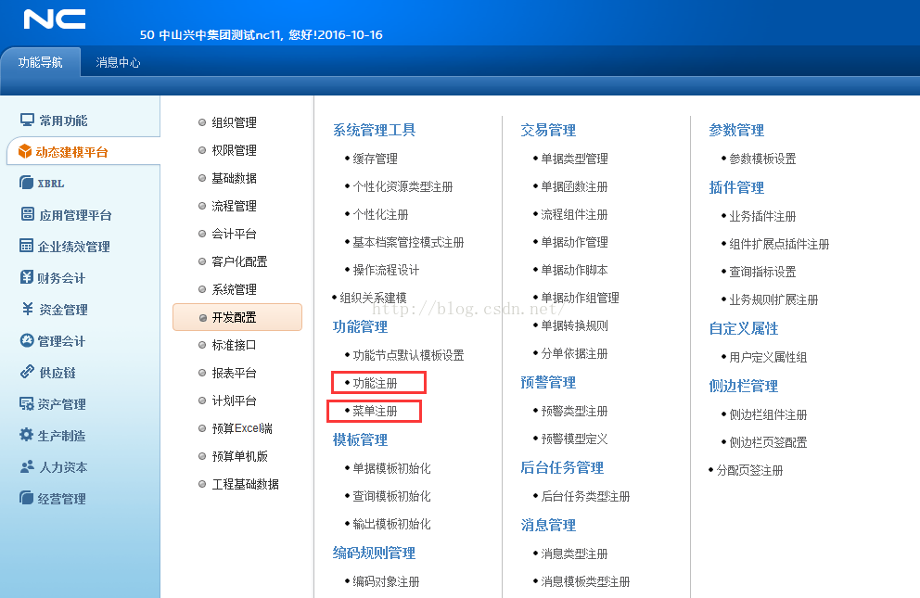The image size is (920, 598).
Task: Open the 流程组件注册 link
Action: pyautogui.click(x=574, y=214)
